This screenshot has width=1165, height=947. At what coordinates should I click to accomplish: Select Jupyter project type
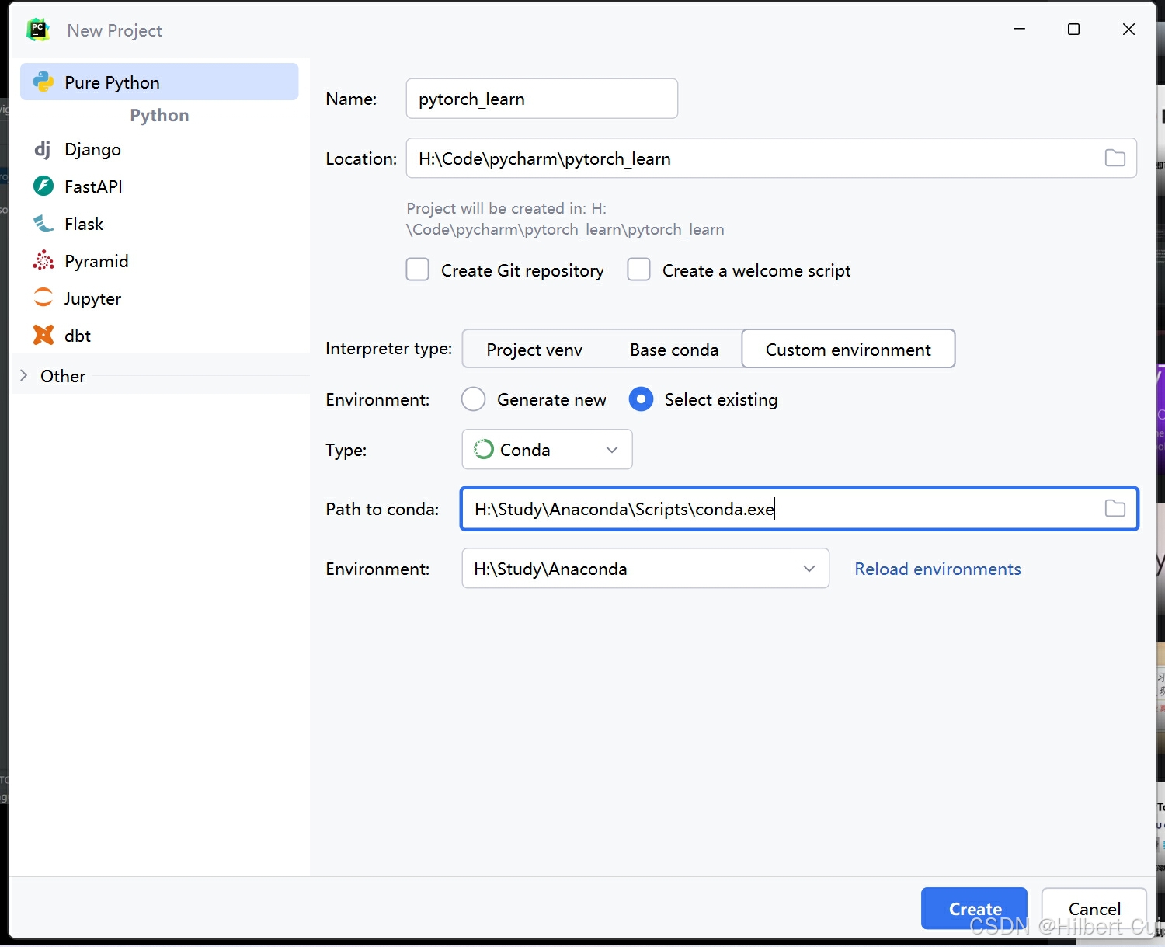click(x=159, y=298)
